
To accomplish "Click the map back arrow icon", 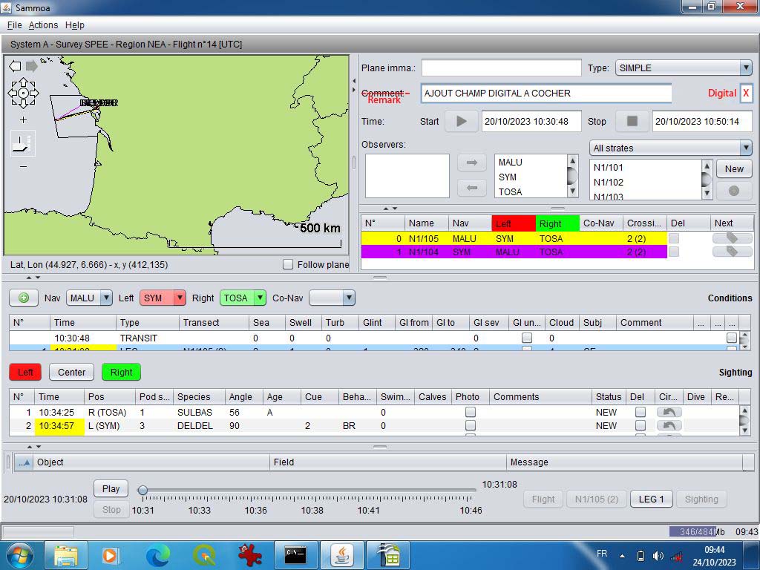I will click(15, 66).
